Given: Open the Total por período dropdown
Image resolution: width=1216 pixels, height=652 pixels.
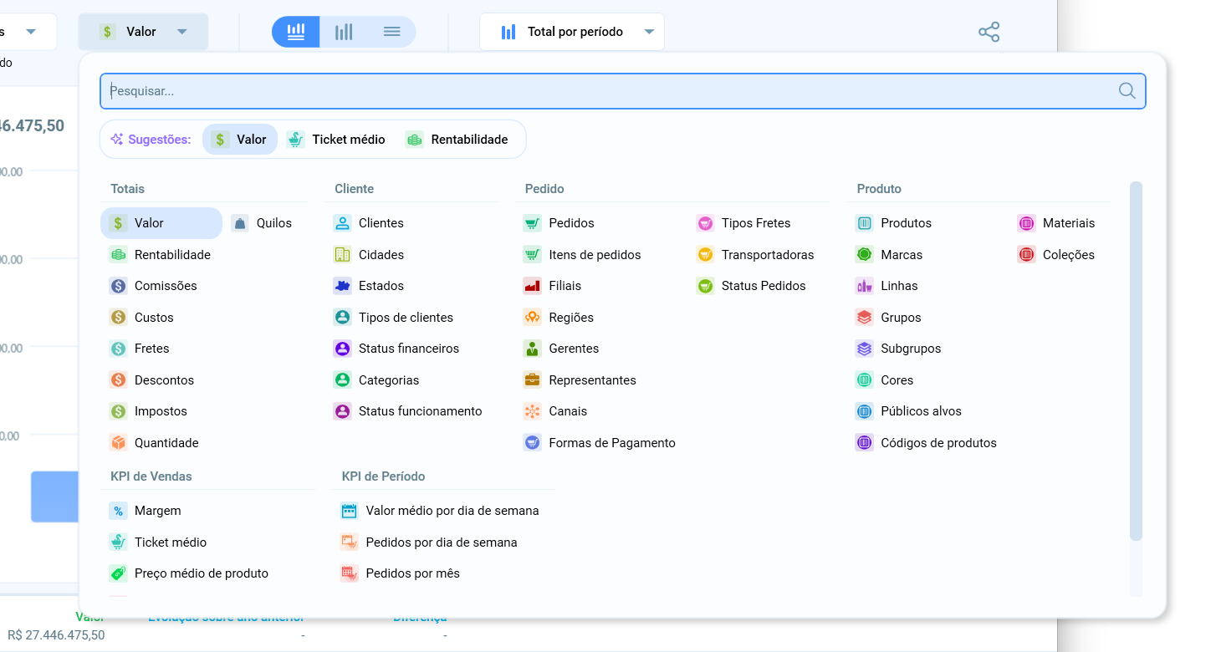Looking at the screenshot, I should (x=572, y=32).
